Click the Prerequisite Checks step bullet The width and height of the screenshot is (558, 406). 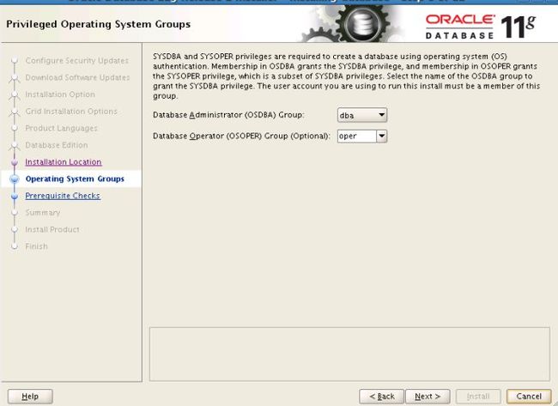point(15,196)
